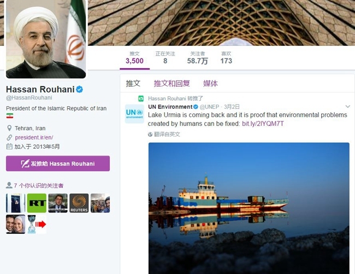Switch to the 推文和回复 tab
Viewport: 355px width, 274px height.
[172, 83]
